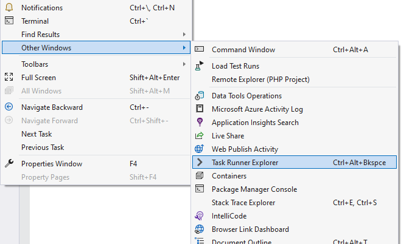Screen dimensions: 415x244
Task: Choose Stack Trace Explorer entry
Action: (x=295, y=203)
